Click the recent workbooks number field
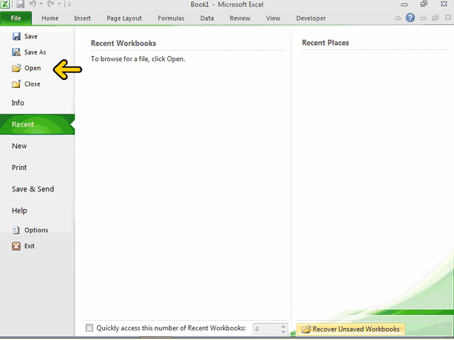Screen dimensions: 454x340 point(267,329)
